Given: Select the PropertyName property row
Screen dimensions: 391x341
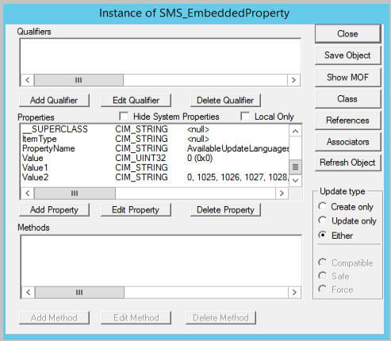Looking at the screenshot, I should point(155,148).
